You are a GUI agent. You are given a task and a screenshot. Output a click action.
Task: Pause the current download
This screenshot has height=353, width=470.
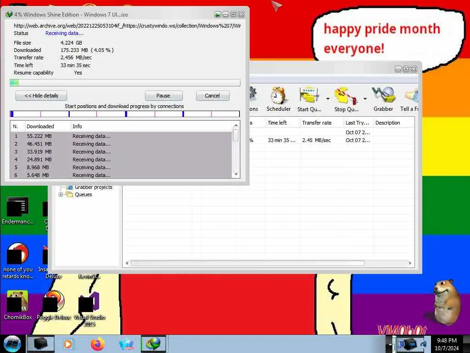(x=163, y=96)
